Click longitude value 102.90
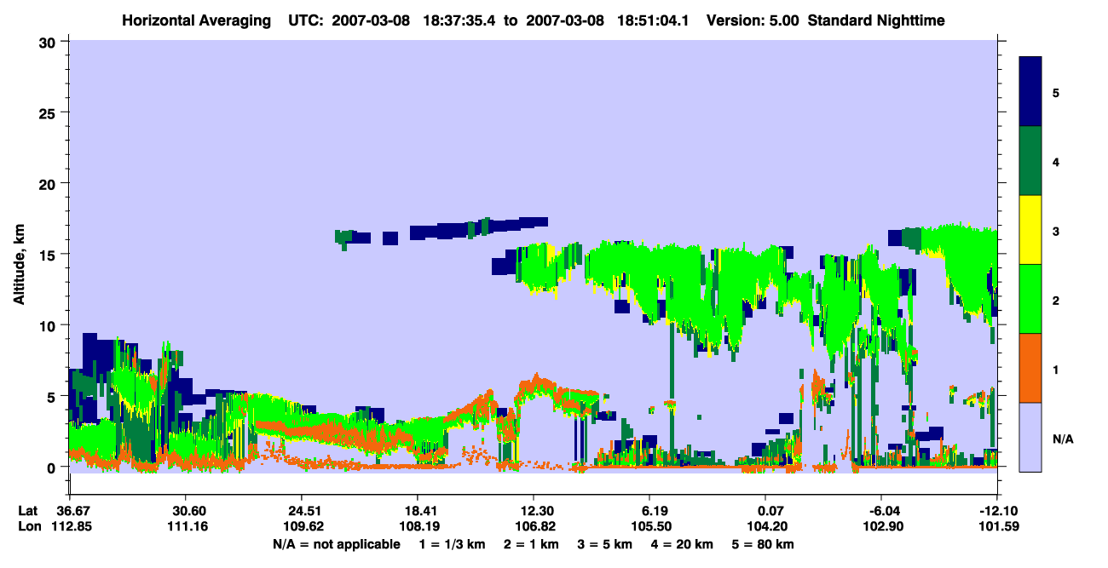The image size is (1108, 568). coord(881,526)
